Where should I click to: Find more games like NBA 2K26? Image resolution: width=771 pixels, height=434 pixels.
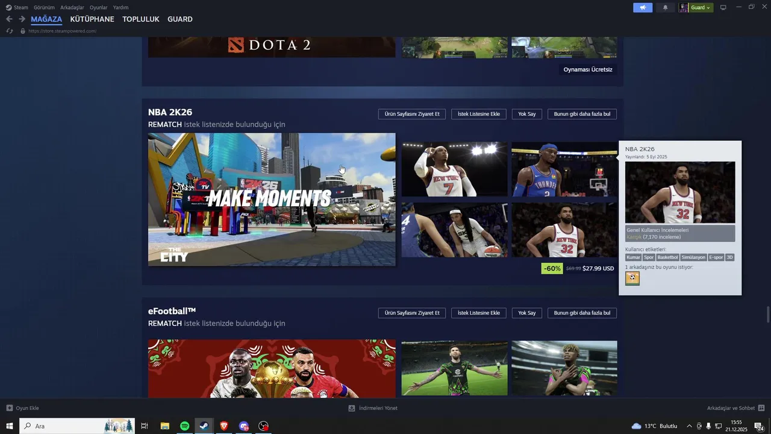[582, 114]
